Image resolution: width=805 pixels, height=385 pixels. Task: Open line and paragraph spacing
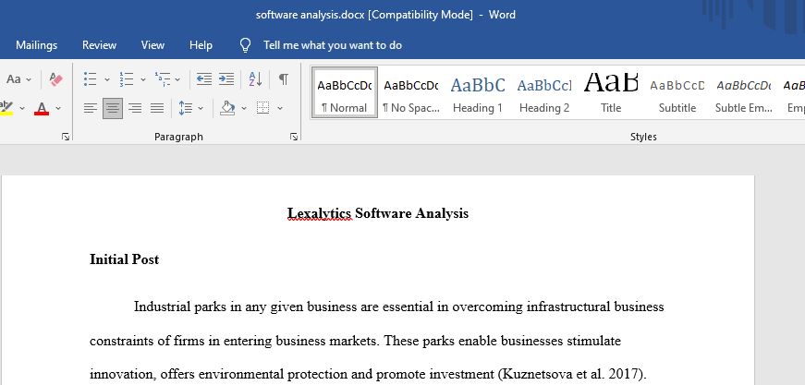186,108
